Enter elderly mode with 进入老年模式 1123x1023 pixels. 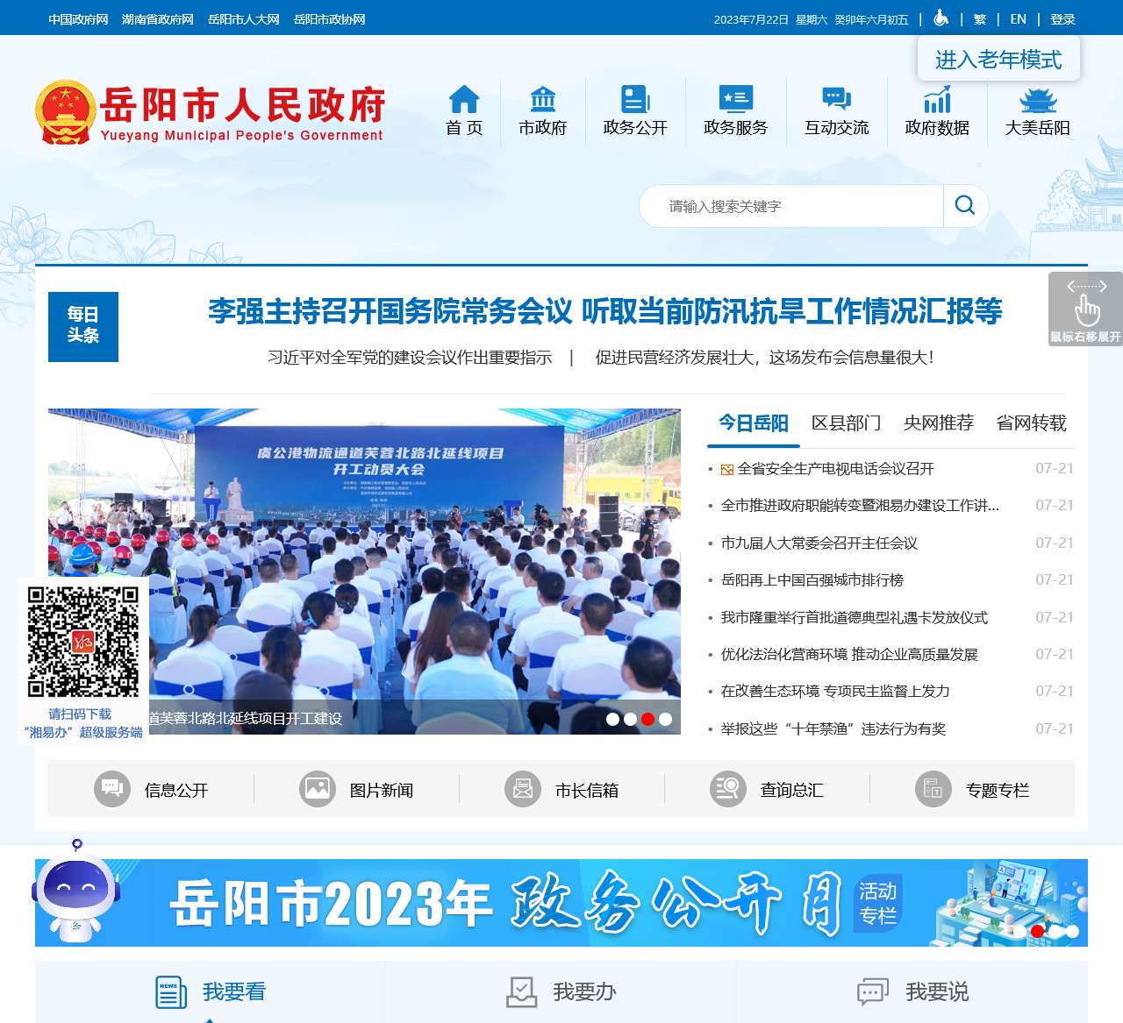998,60
